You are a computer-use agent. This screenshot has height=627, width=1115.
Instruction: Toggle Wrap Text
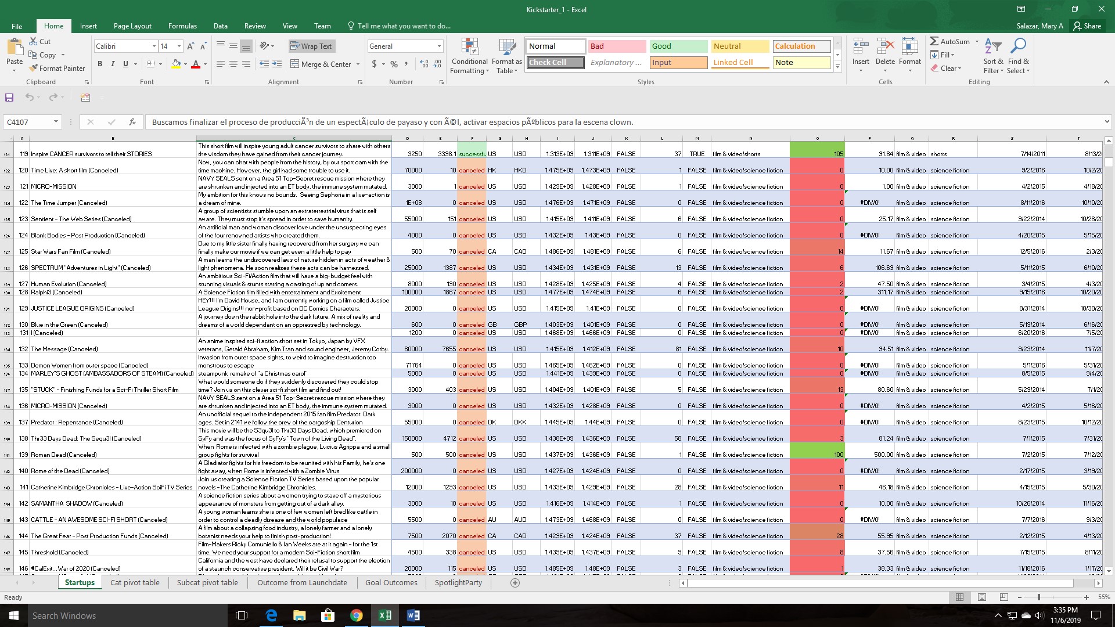click(312, 46)
